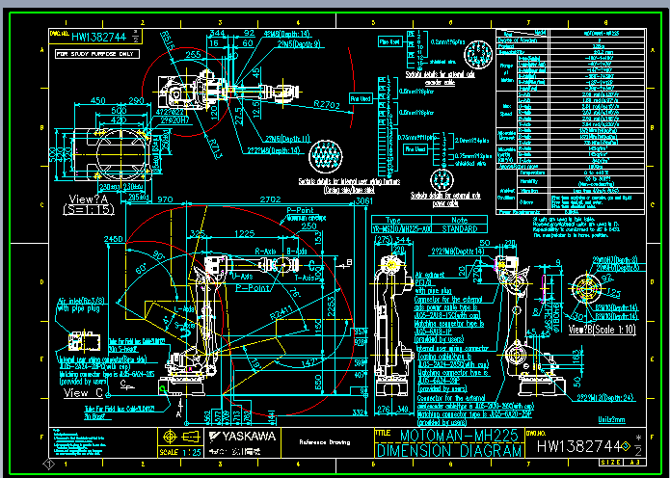Select the 650 vertical dimension
The height and width of the screenshot is (478, 670).
[x=318, y=383]
